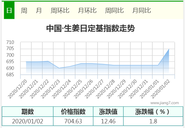Open the 周同比 tab
Screen dimensions: 185x128
114,10
